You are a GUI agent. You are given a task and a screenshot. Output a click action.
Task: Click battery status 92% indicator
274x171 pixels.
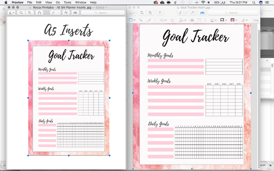pyautogui.click(x=220, y=2)
